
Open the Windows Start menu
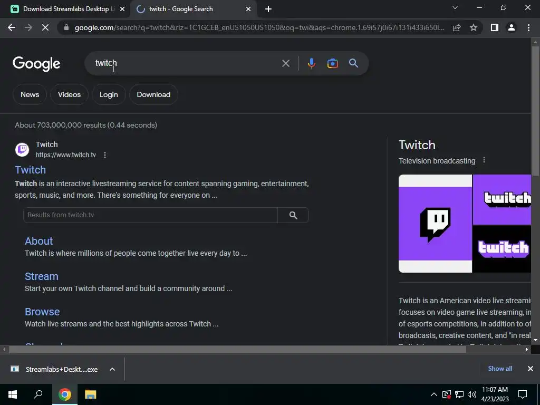[13, 394]
